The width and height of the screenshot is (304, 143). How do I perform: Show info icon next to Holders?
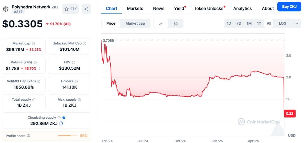tap(76, 81)
